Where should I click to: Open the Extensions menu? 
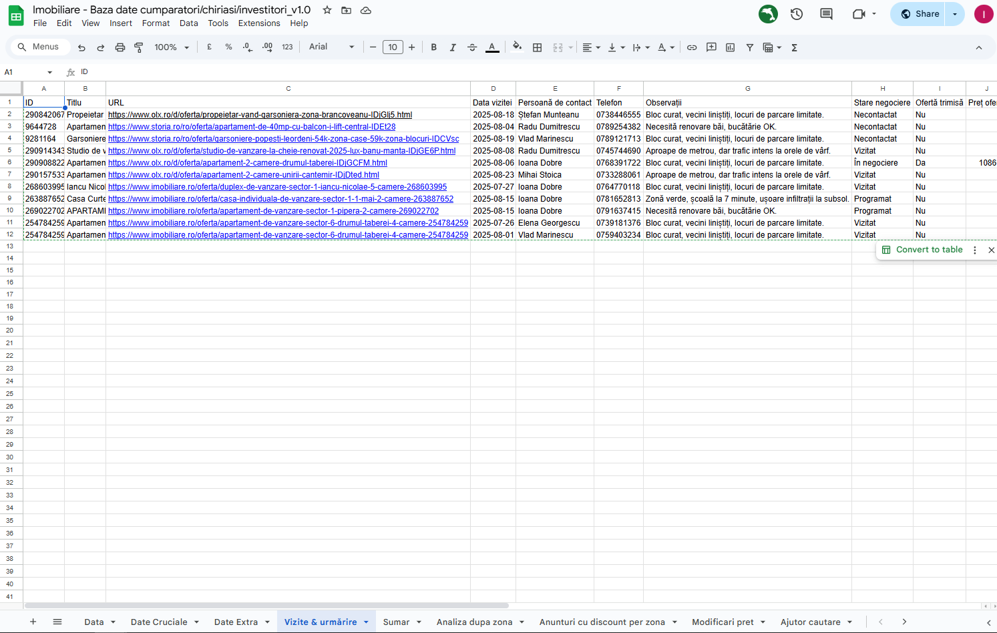[x=259, y=23]
